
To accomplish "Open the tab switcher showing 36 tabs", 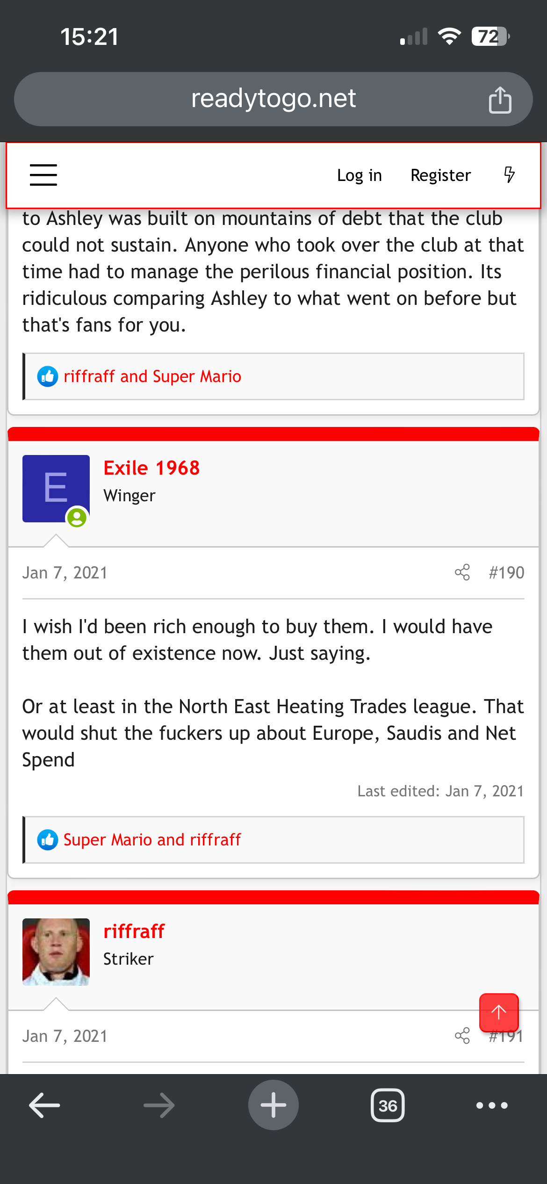I will coord(388,1105).
